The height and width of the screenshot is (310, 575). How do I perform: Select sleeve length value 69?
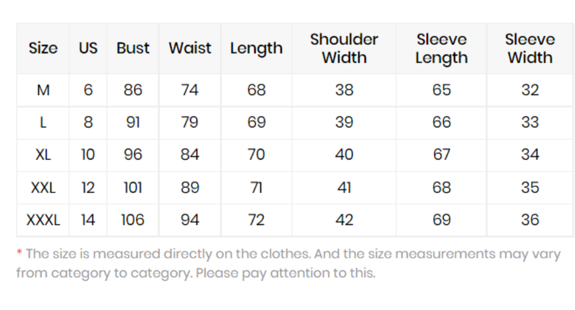(442, 220)
